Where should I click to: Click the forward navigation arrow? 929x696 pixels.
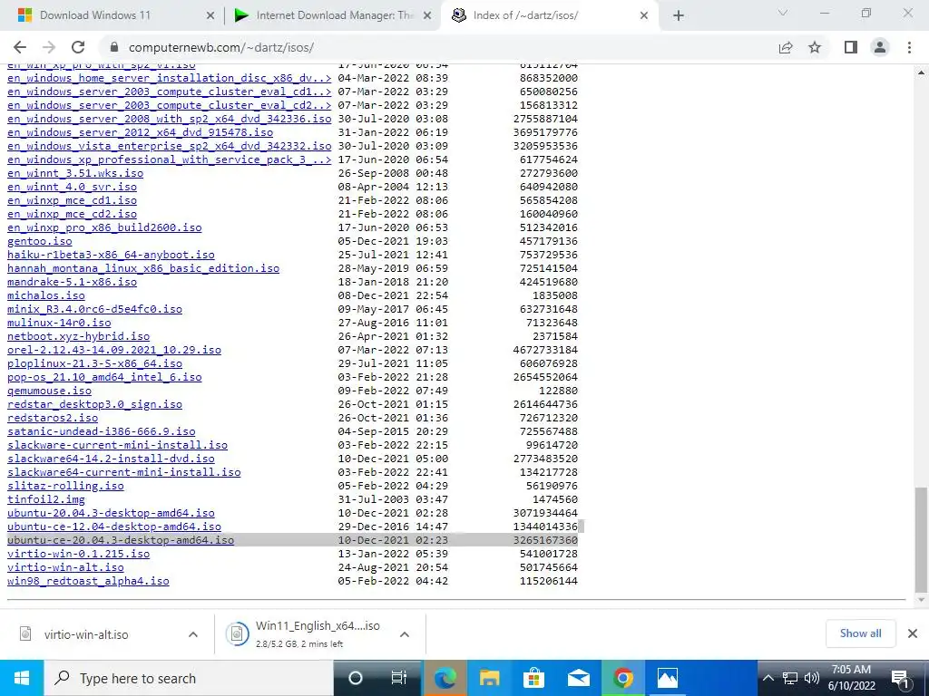click(49, 47)
